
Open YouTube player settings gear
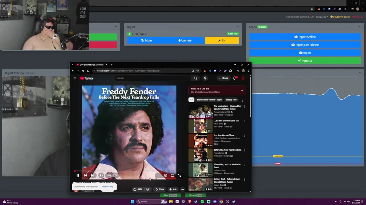point(166,175)
